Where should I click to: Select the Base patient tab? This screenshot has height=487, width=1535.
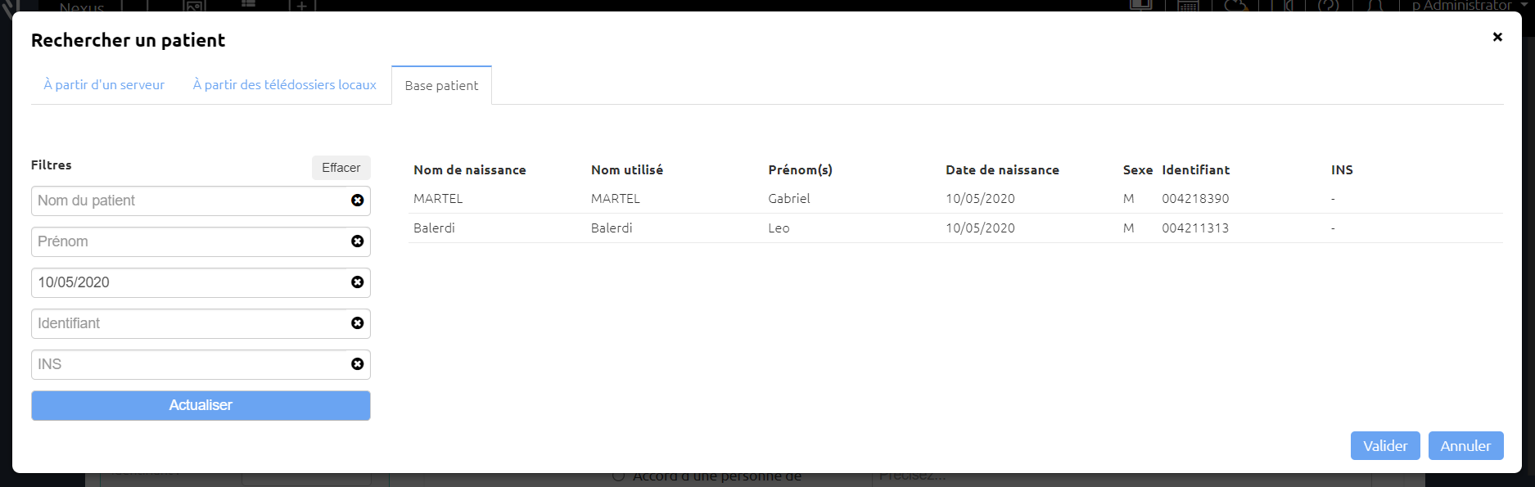pyautogui.click(x=441, y=85)
